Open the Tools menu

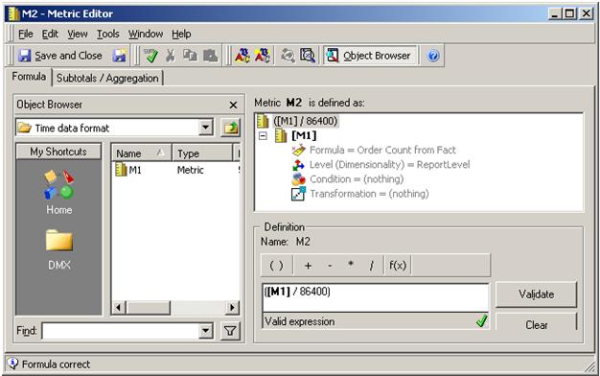[x=108, y=35]
